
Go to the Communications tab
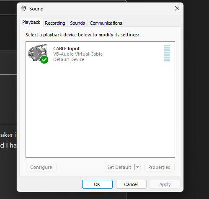tap(106, 23)
